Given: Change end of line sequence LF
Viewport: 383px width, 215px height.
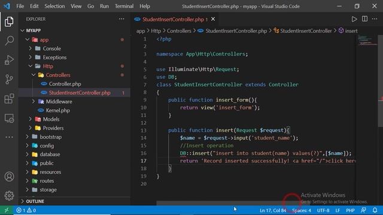Looking at the screenshot, I should [338, 210].
